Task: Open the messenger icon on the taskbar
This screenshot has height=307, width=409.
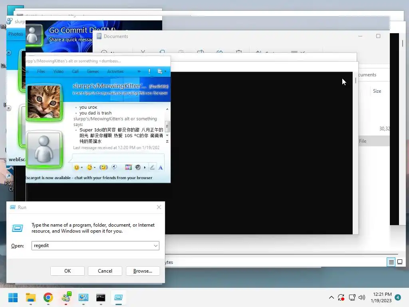Action: pyautogui.click(x=66, y=297)
